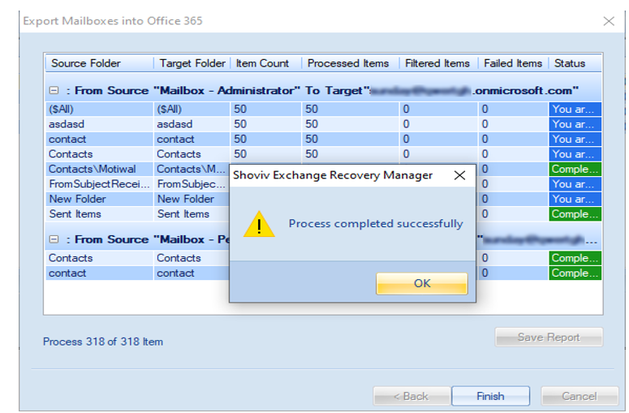Image resolution: width=629 pixels, height=413 pixels.
Task: Click the asdasd target folder cell
Action: coord(192,124)
